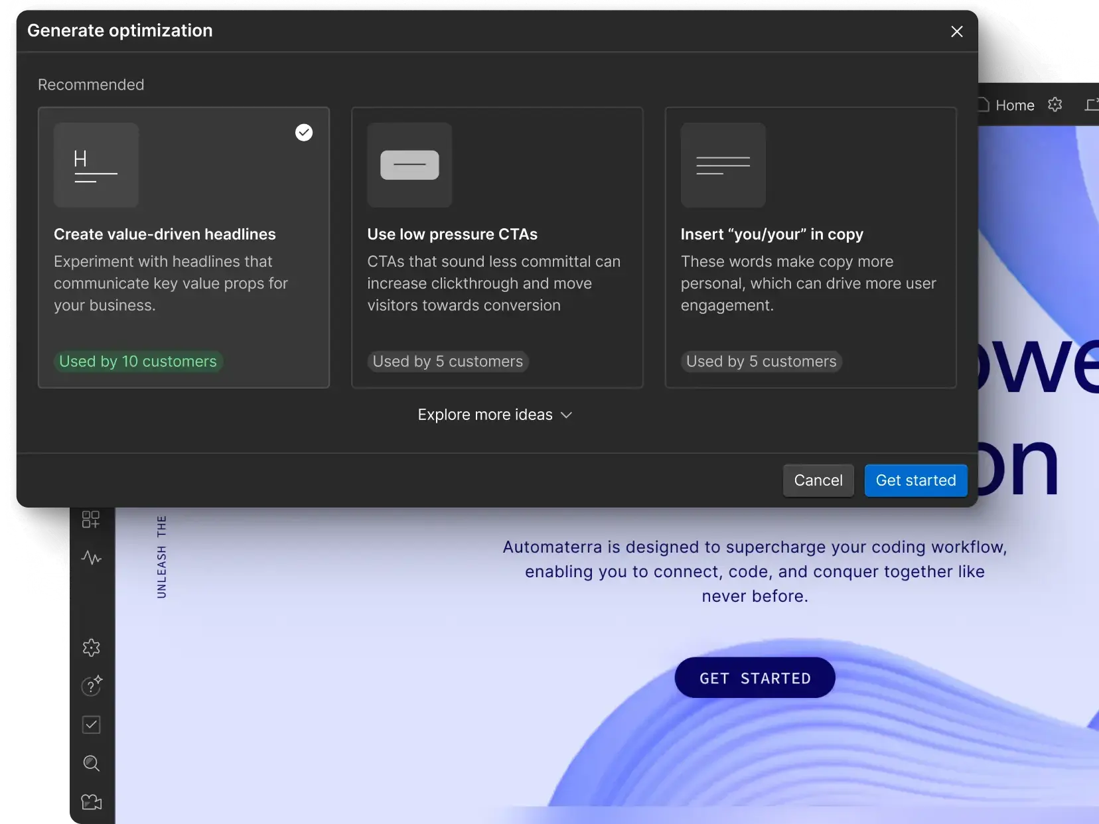Click the video camera icon in sidebar
Viewport: 1099px width, 824px height.
(x=91, y=802)
